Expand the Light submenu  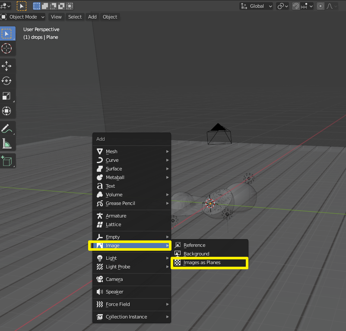pyautogui.click(x=132, y=258)
